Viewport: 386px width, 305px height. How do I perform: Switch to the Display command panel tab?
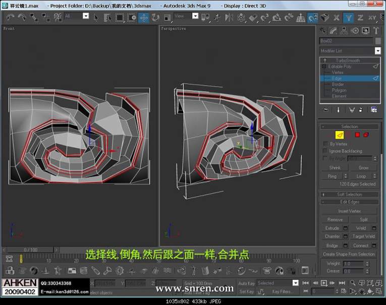(x=366, y=31)
